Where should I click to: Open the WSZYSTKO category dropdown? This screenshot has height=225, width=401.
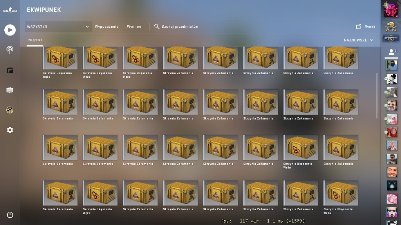coord(58,27)
